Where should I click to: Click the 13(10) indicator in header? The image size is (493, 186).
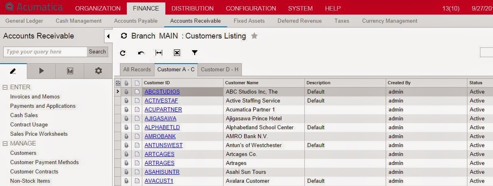click(450, 8)
